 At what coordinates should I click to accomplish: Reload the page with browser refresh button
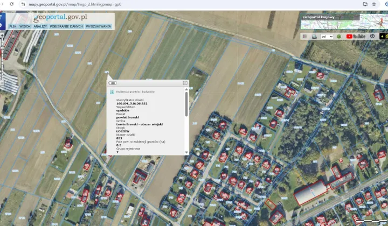tap(12, 4)
